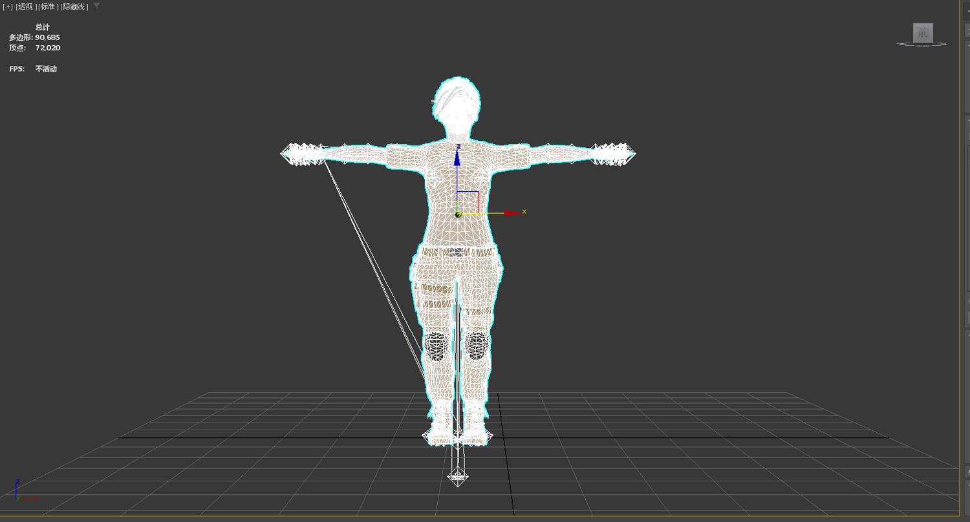Click the belt buckle on the character
Image resolution: width=970 pixels, height=522 pixels.
[457, 252]
